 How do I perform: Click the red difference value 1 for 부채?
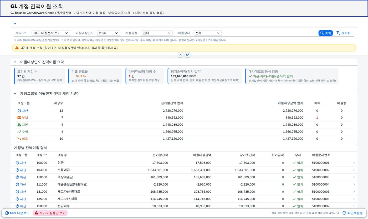pos(317,118)
